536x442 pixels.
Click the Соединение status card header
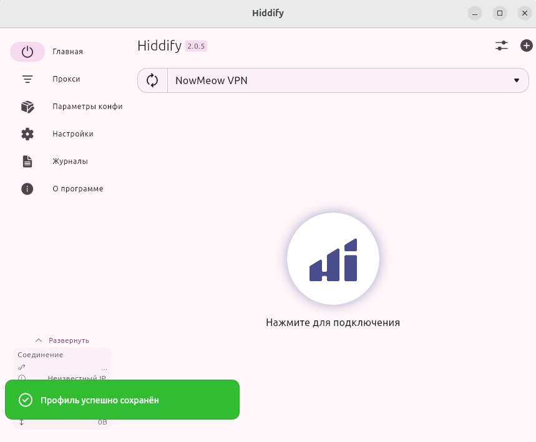[41, 355]
